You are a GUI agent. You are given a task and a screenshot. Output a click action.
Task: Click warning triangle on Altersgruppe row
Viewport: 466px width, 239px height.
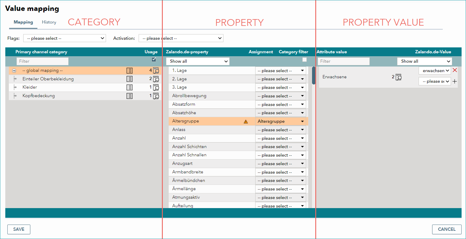pyautogui.click(x=246, y=122)
